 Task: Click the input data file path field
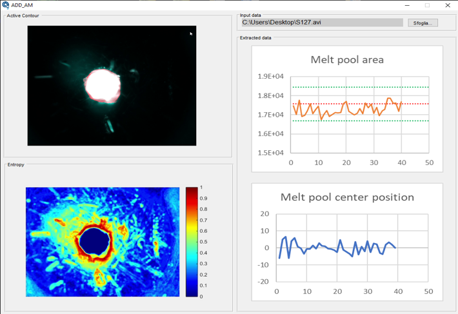coord(322,23)
